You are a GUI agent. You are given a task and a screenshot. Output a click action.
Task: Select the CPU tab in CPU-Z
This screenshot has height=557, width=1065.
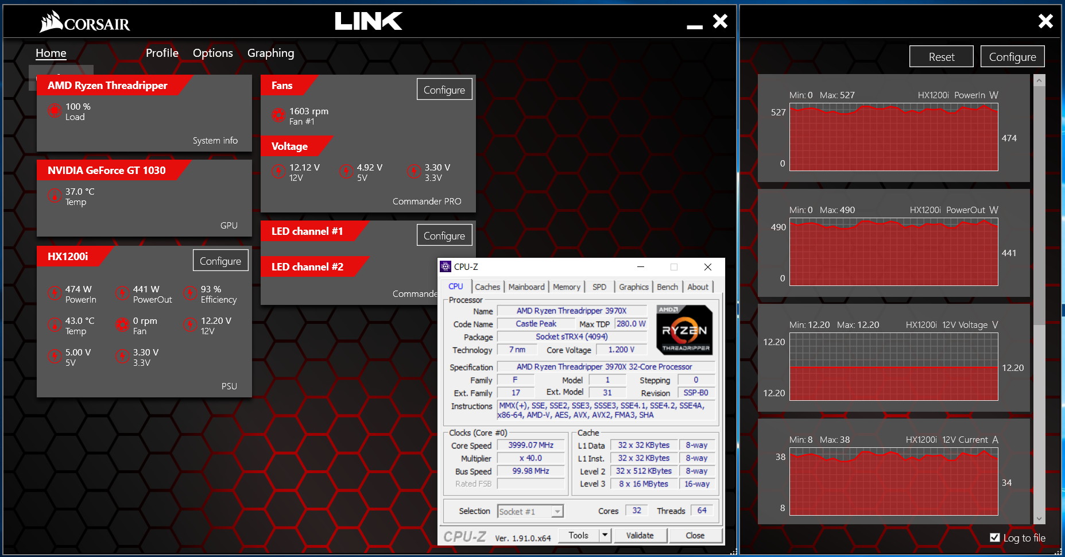pyautogui.click(x=456, y=286)
